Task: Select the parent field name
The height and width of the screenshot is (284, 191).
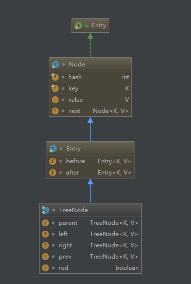Action: (68, 223)
